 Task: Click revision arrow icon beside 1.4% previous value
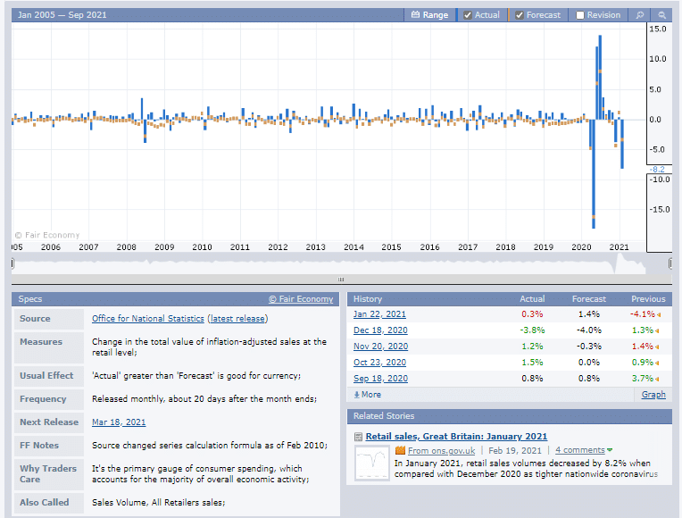click(657, 347)
